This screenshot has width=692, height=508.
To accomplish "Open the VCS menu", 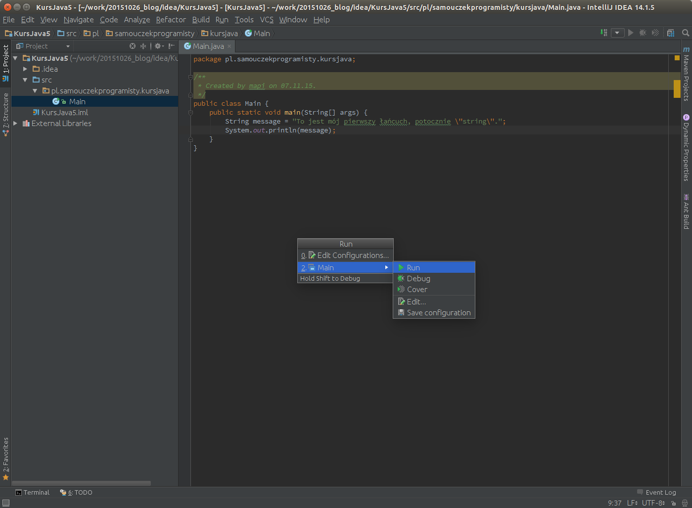I will click(267, 20).
